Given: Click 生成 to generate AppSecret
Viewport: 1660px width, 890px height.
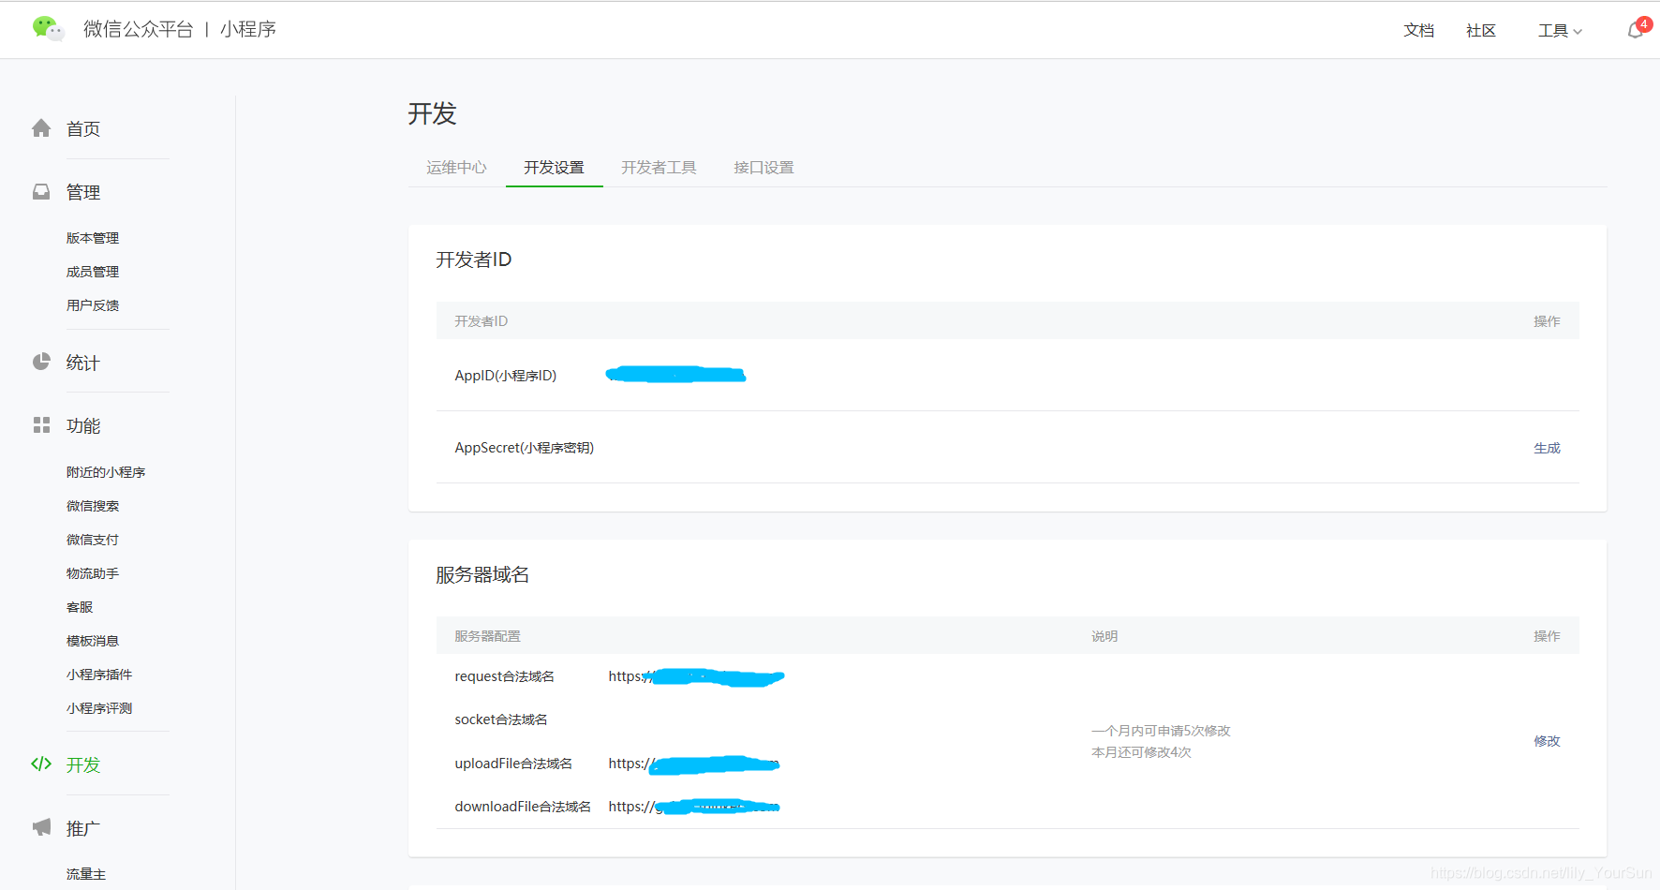Looking at the screenshot, I should point(1547,448).
